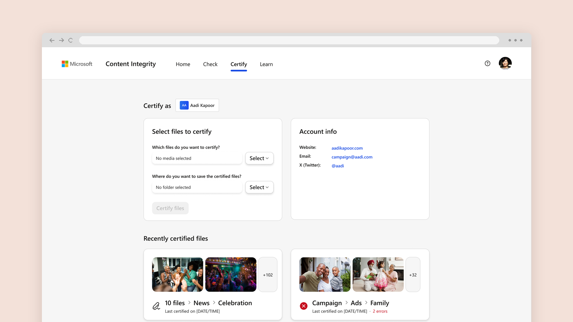Click the browser address bar
This screenshot has height=322, width=573.
[x=289, y=40]
